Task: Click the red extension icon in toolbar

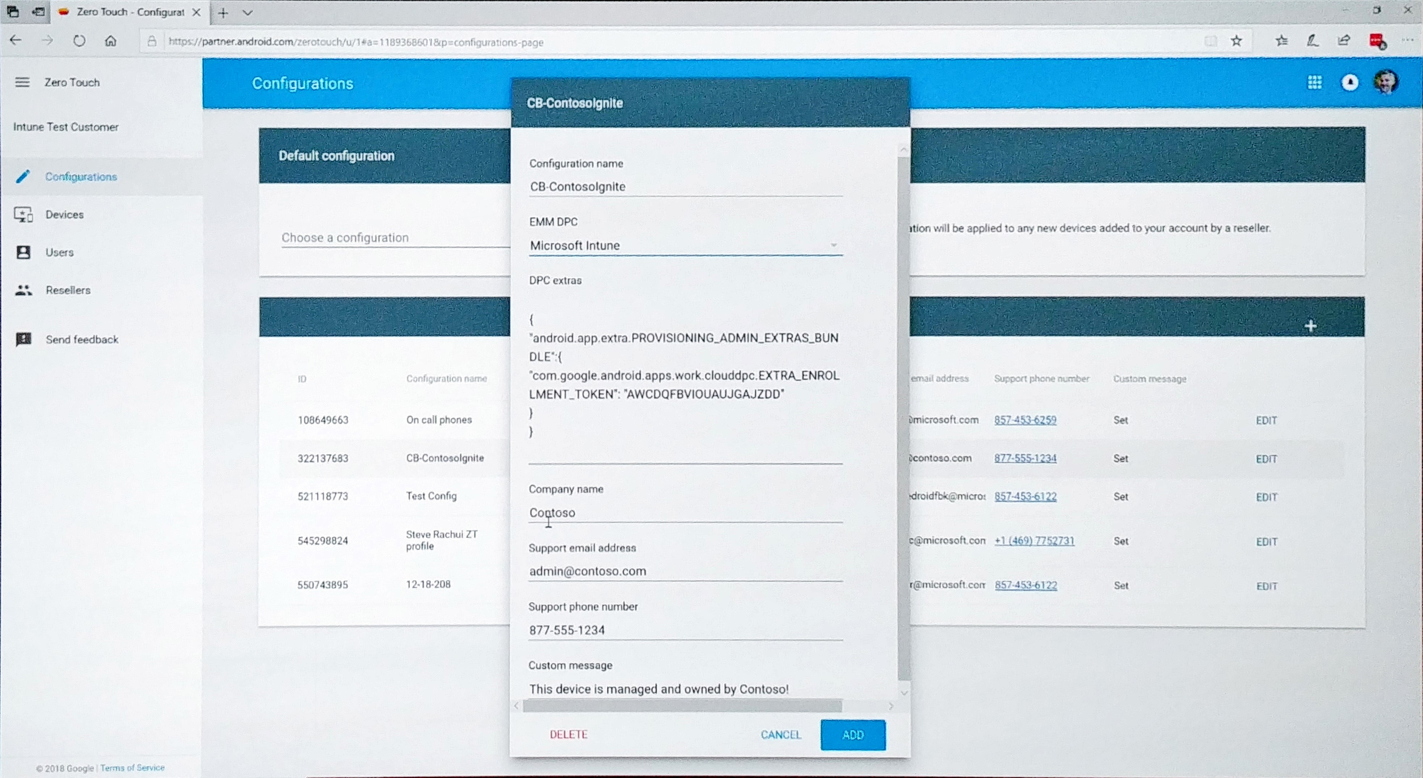Action: point(1377,41)
